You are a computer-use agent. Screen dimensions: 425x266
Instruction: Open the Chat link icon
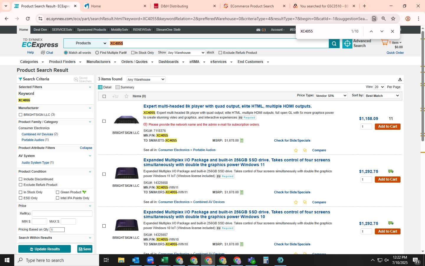coord(43,53)
